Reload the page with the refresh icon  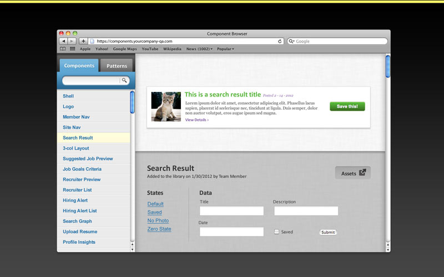pos(280,41)
